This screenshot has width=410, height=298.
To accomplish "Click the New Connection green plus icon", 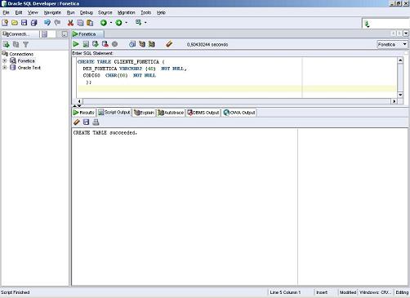I will point(6,44).
